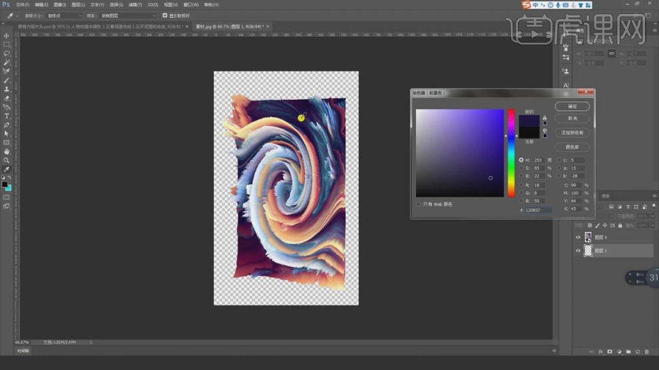Select the Horizontal Type tool
Screen dimensions: 659x370
[x=7, y=116]
